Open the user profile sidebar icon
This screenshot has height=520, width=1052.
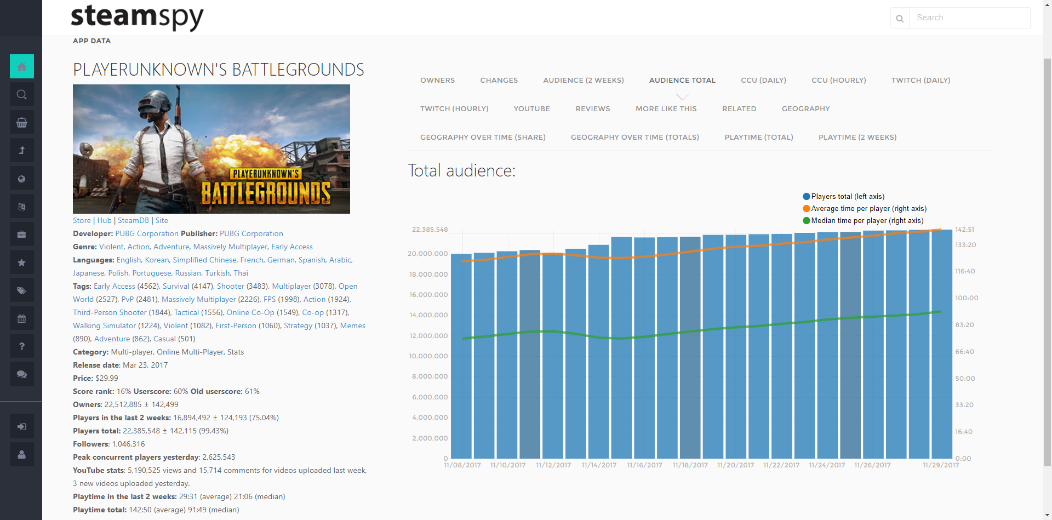(x=22, y=454)
